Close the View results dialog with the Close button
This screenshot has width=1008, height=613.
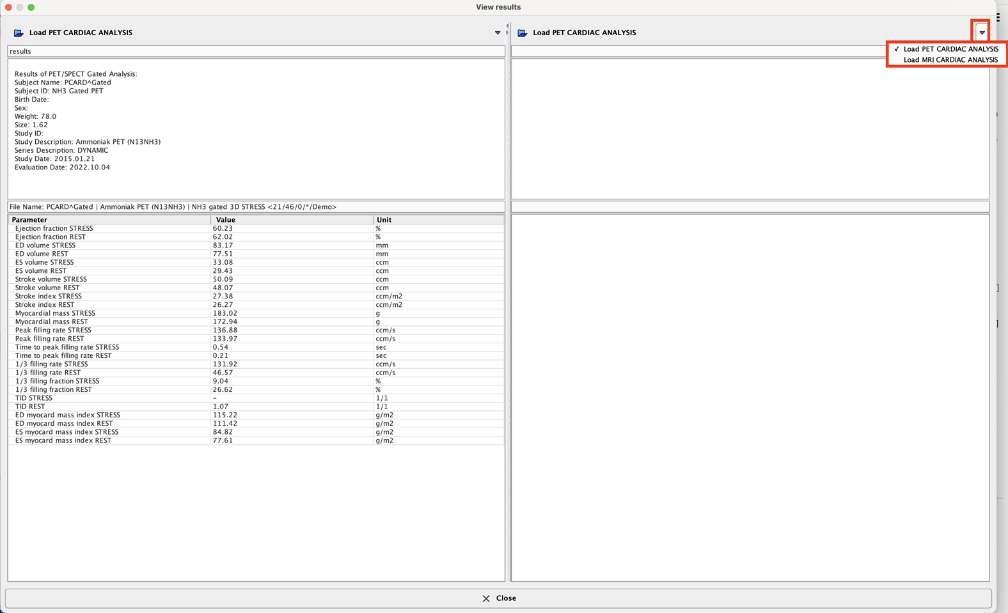coord(498,598)
